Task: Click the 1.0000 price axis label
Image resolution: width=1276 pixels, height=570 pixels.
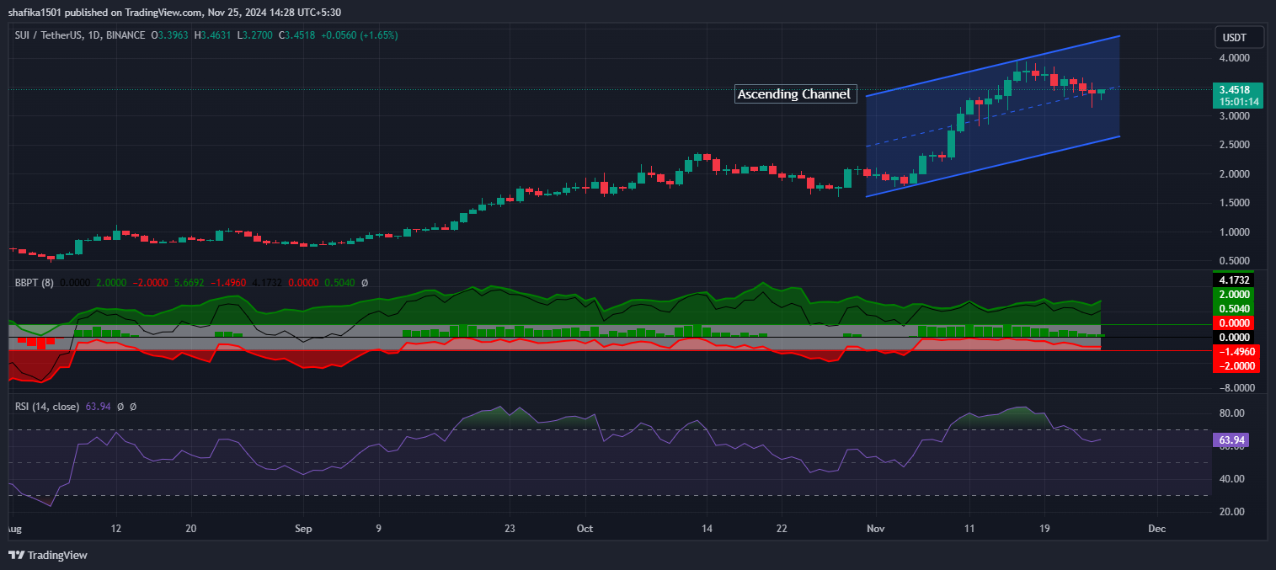Action: tap(1234, 232)
